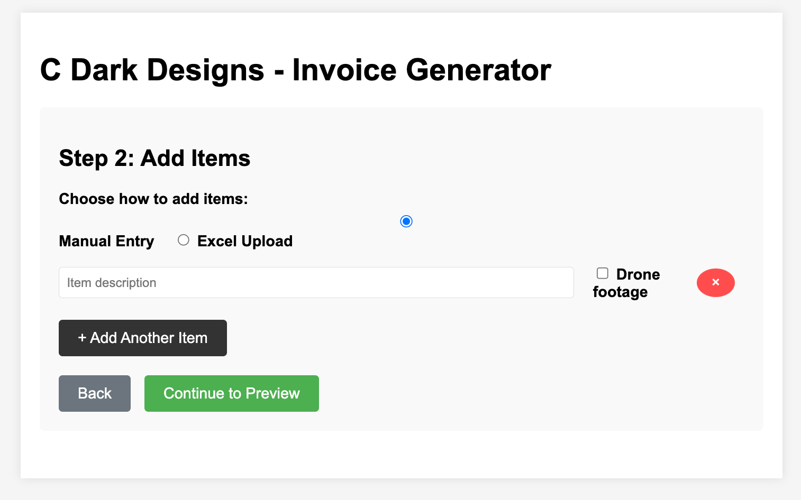Remove item with the red X button

click(715, 283)
